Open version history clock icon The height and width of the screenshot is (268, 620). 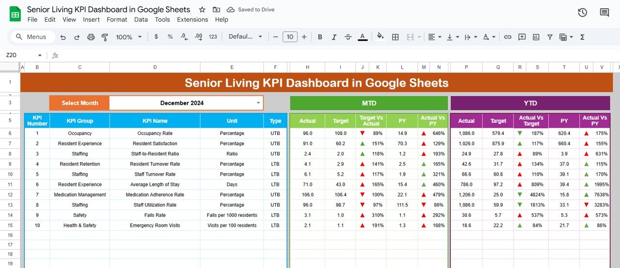click(583, 13)
